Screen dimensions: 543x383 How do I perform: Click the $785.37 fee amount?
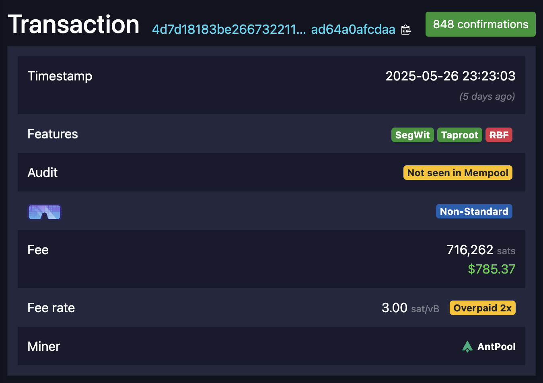click(491, 269)
